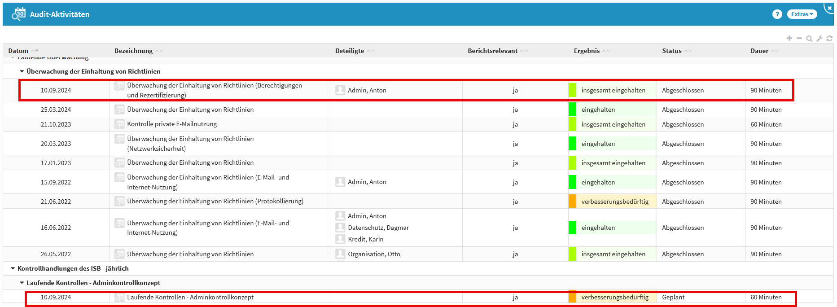Collapse the Kontrollhandlungen des ISB - jährlich group
Image resolution: width=837 pixels, height=307 pixels.
pos(13,268)
